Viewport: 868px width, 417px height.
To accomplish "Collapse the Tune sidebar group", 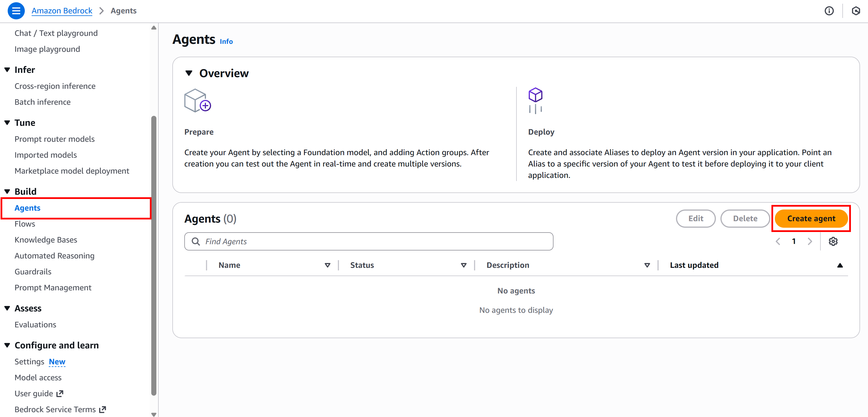I will tap(7, 123).
